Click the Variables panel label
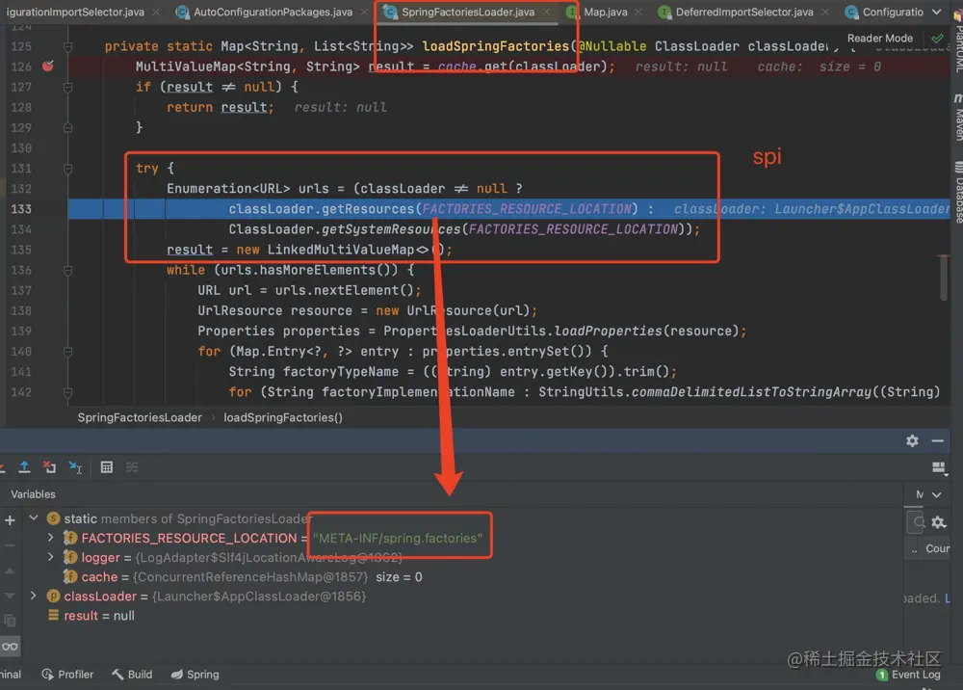This screenshot has width=963, height=690. 33,494
